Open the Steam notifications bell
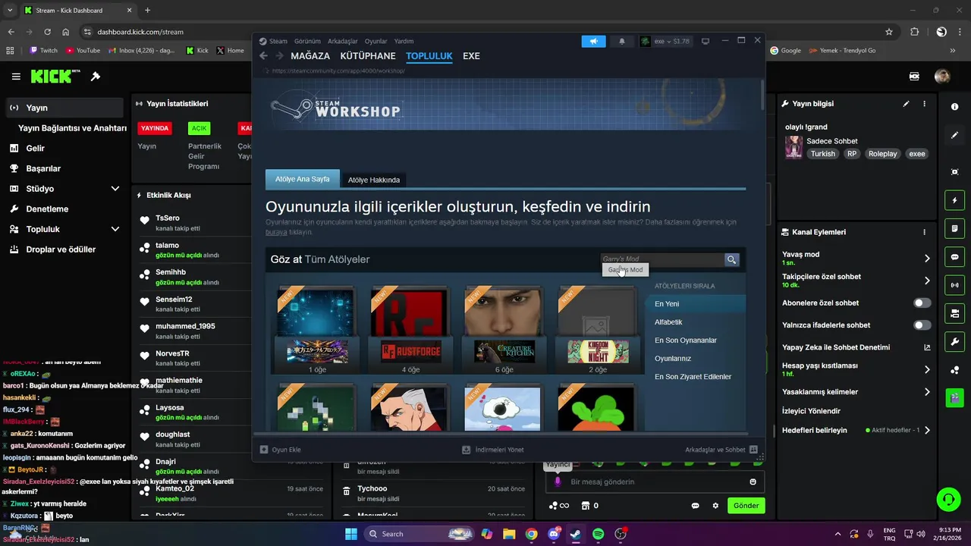Viewport: 971px width, 546px height. coord(622,41)
